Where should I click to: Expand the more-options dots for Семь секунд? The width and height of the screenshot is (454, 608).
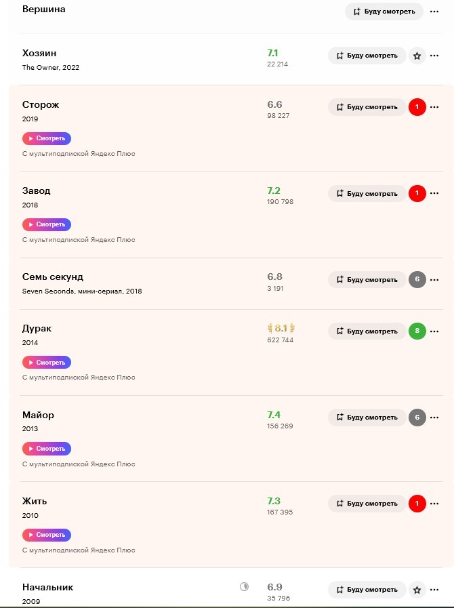coord(434,280)
